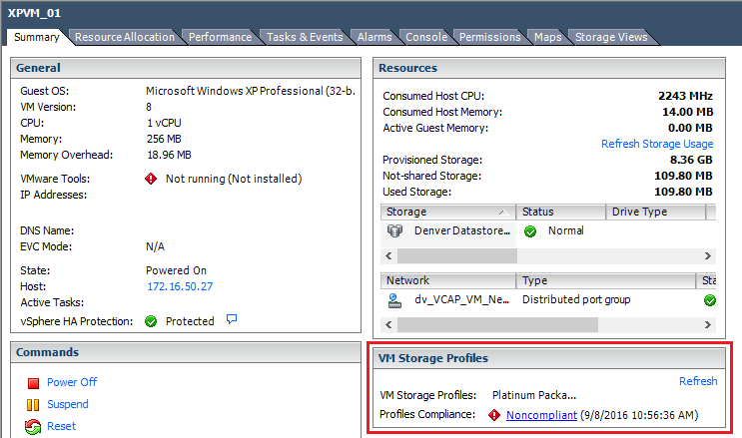
Task: Click the green Normal status icon
Action: point(530,231)
